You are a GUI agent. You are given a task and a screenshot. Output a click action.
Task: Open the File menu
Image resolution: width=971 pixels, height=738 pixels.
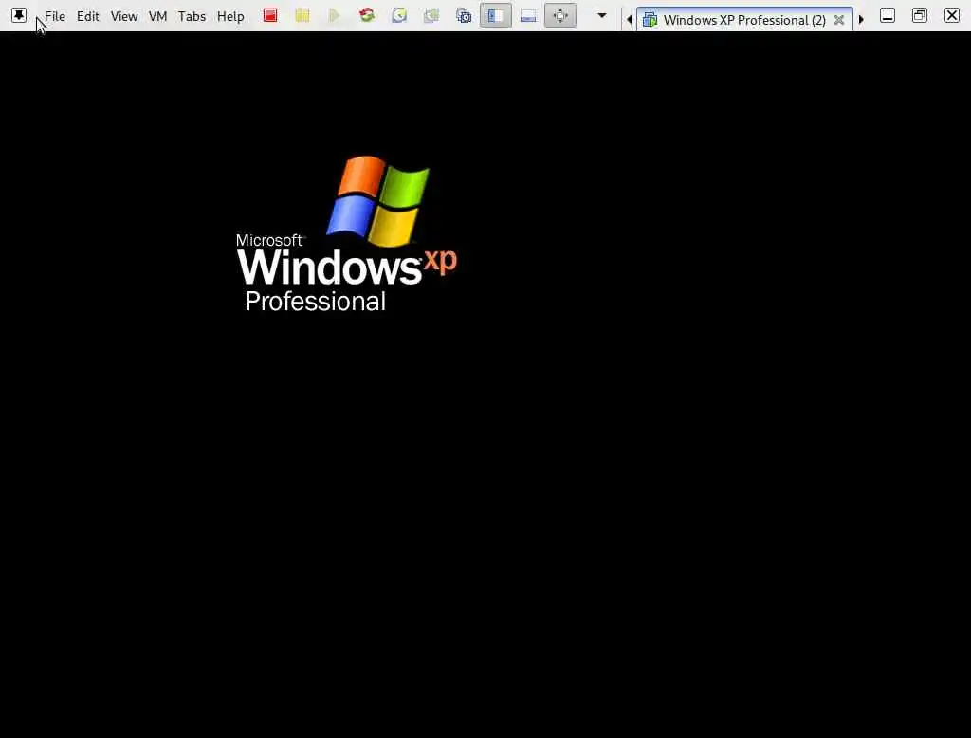[x=54, y=17]
